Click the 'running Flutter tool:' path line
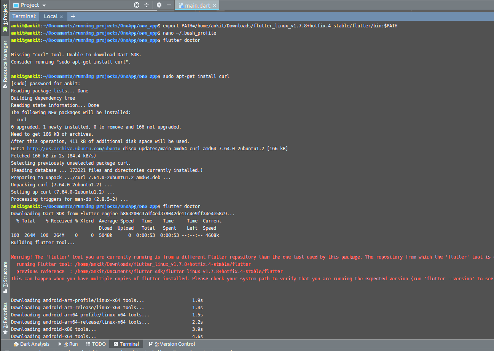Image resolution: width=494 pixels, height=351 pixels. point(134,264)
